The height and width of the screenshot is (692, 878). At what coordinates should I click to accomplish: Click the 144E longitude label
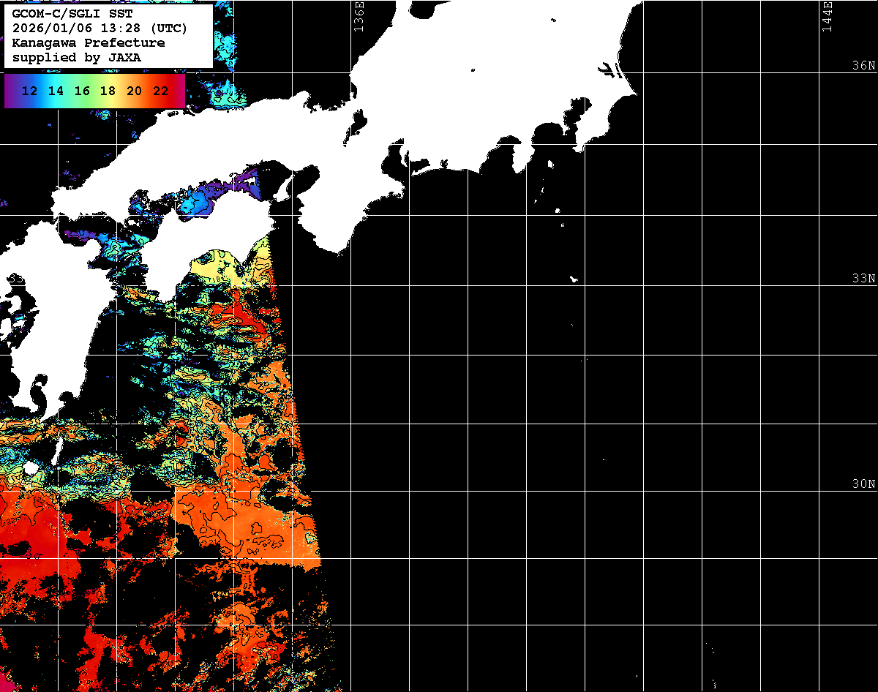[x=827, y=16]
